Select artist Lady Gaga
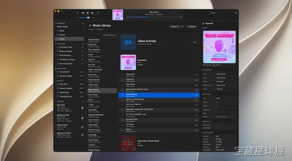This screenshot has height=161, width=292. pyautogui.click(x=102, y=136)
